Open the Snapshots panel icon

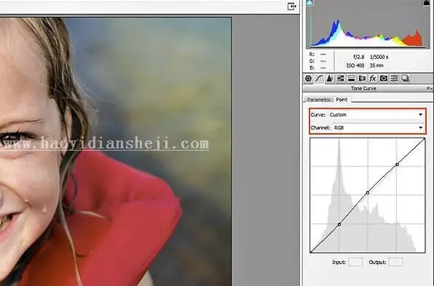(405, 79)
